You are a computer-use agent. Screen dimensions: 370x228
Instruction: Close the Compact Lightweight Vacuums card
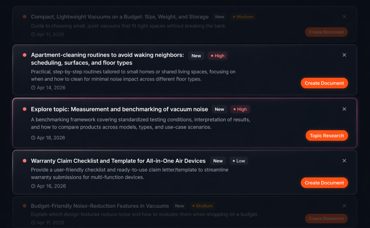[344, 16]
